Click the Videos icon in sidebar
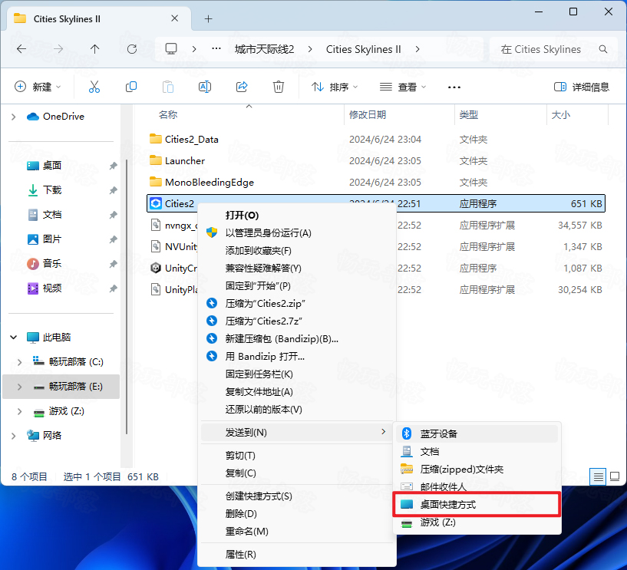Image resolution: width=627 pixels, height=570 pixels. click(x=33, y=288)
